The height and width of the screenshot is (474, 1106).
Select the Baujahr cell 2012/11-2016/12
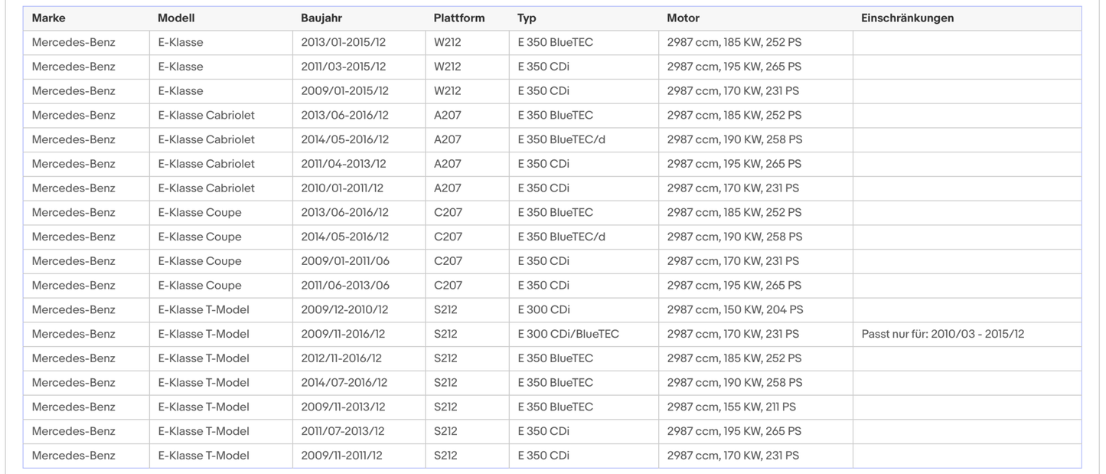click(x=341, y=358)
